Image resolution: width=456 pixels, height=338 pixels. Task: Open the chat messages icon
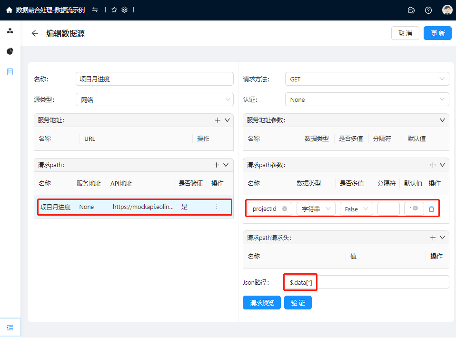411,10
